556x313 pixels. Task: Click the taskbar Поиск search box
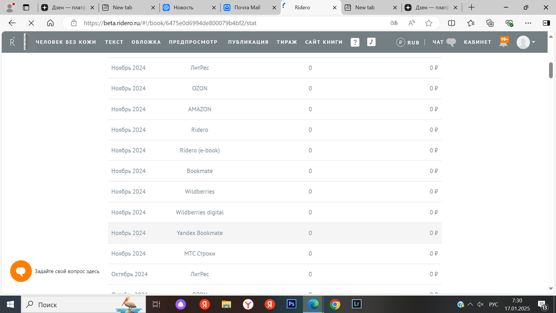click(x=83, y=305)
